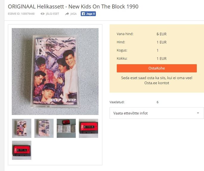The height and width of the screenshot is (171, 204).
Task: Click the Vaadatud view count value
Action: [x=158, y=102]
